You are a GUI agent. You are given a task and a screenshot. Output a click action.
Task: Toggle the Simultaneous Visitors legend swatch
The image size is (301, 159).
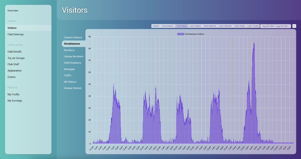(x=180, y=34)
